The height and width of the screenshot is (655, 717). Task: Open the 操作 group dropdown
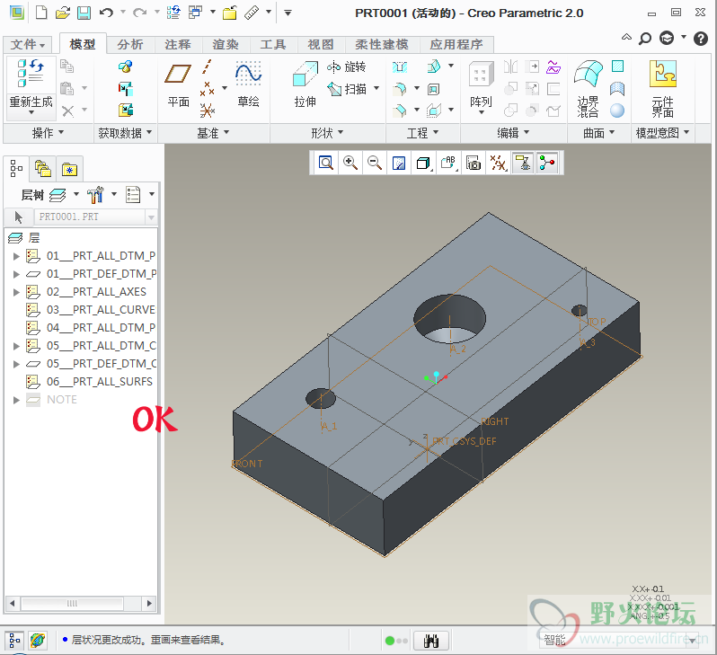[48, 133]
